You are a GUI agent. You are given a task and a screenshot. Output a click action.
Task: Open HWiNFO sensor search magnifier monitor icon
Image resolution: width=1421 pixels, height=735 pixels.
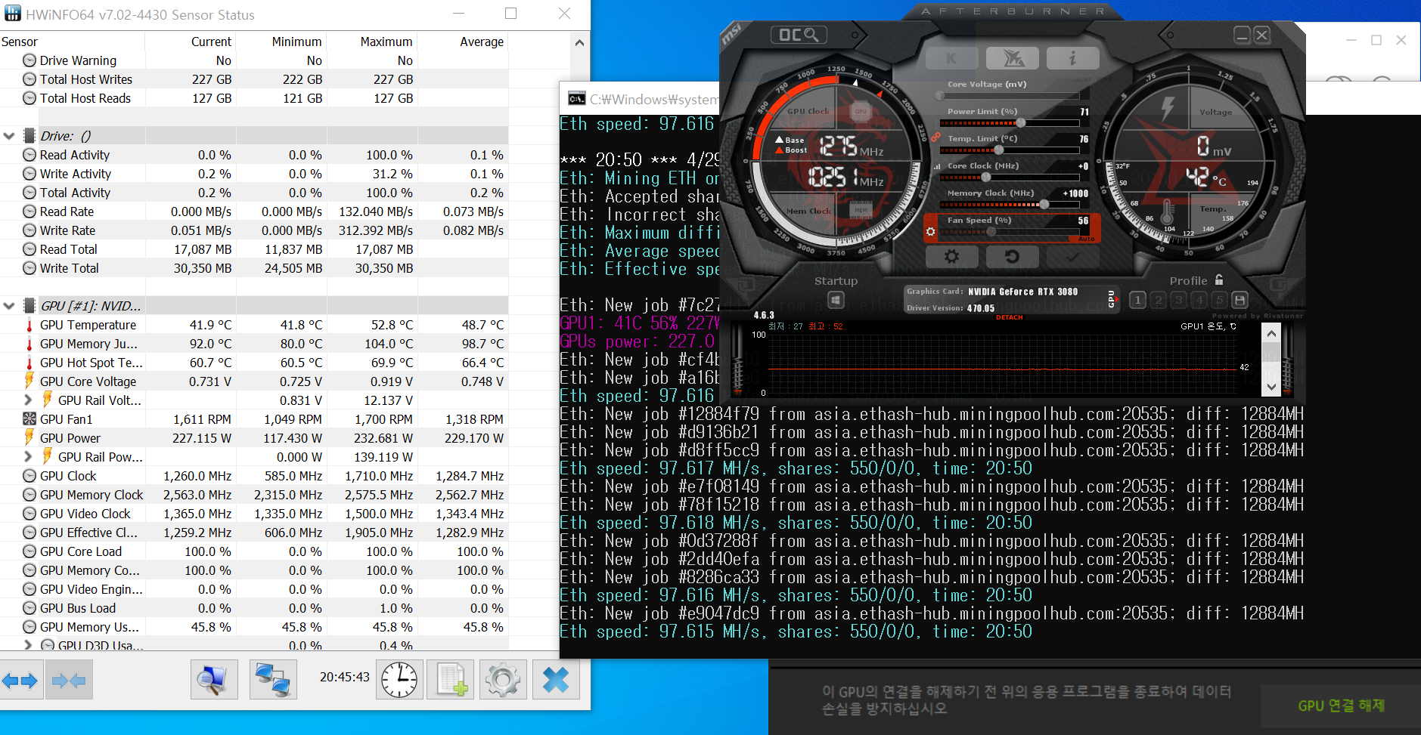click(x=214, y=680)
